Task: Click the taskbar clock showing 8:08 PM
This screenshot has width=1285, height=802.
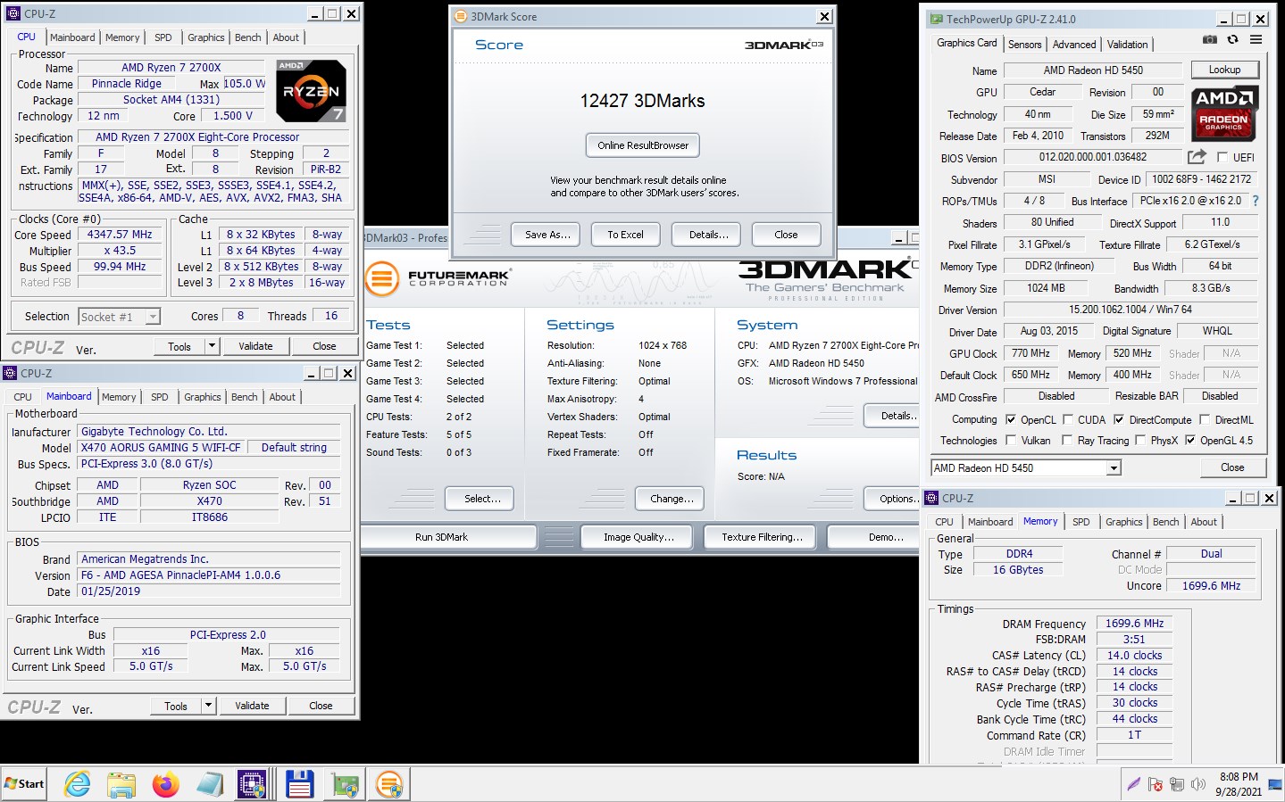Action: (x=1239, y=784)
